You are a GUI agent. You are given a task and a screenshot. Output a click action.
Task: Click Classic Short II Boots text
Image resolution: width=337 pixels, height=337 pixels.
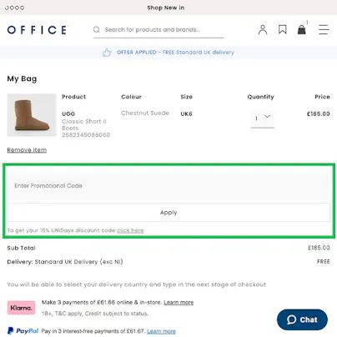tap(84, 125)
